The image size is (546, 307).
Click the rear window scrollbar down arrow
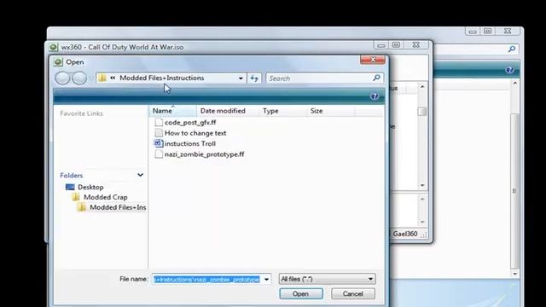(x=515, y=275)
